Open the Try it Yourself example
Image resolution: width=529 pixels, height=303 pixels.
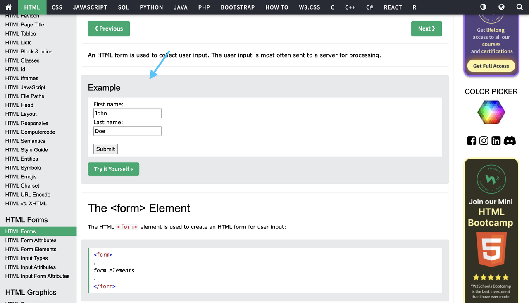[x=113, y=169]
